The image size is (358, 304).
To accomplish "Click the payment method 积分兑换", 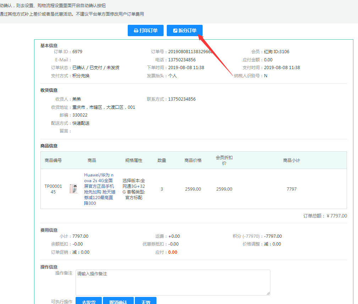I will 81,76.
